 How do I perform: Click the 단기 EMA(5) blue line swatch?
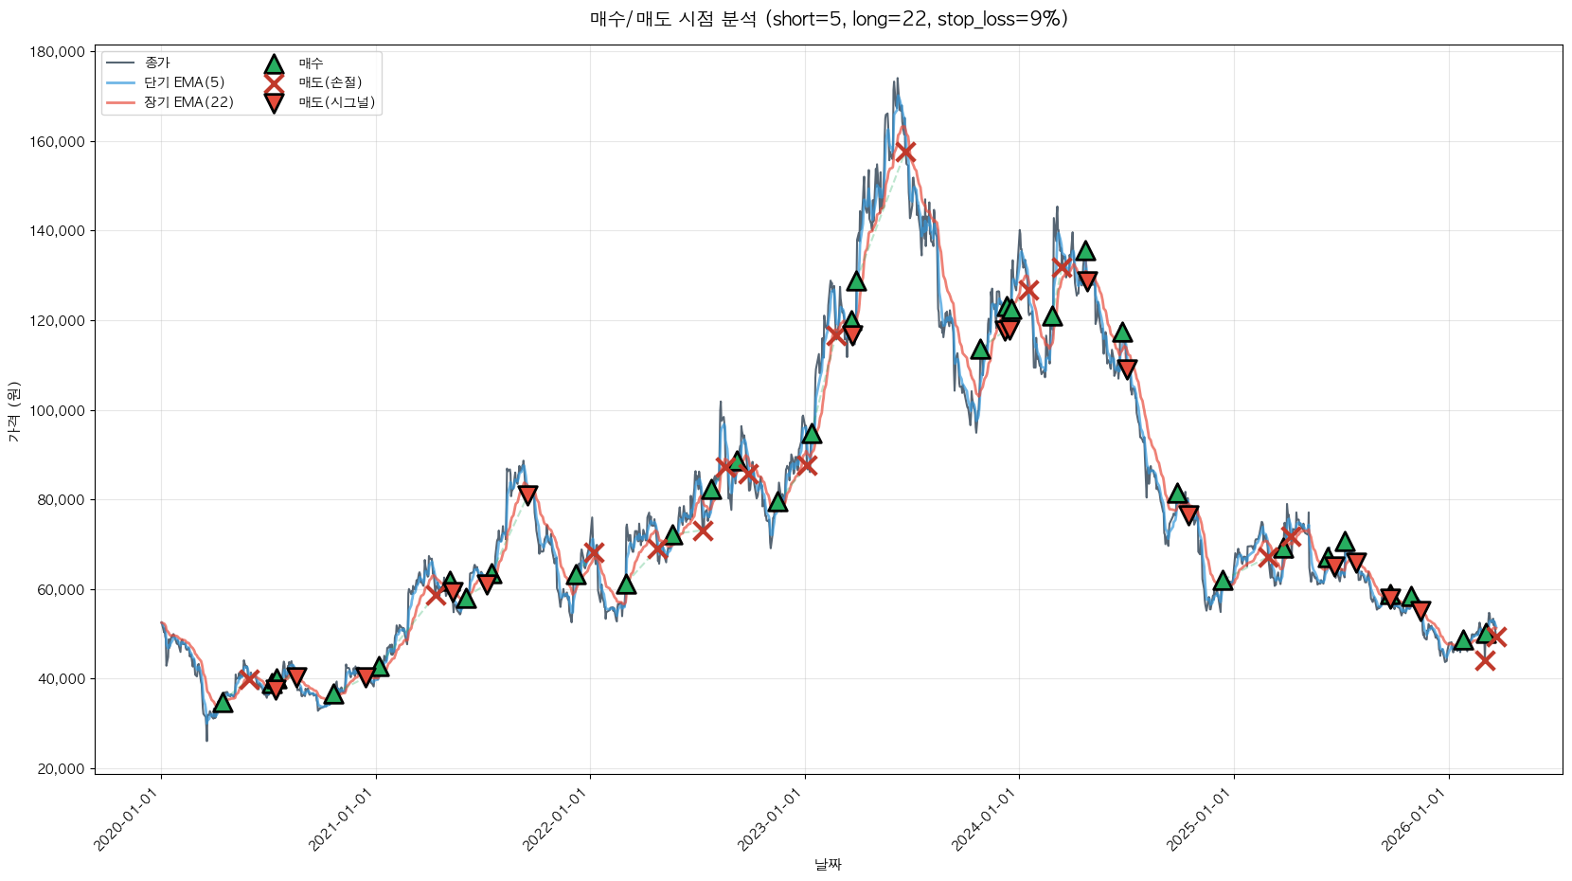coord(121,83)
